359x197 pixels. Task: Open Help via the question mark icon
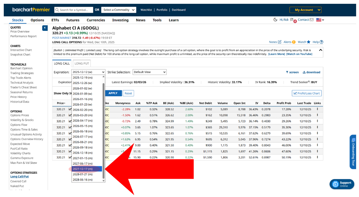tap(321, 42)
